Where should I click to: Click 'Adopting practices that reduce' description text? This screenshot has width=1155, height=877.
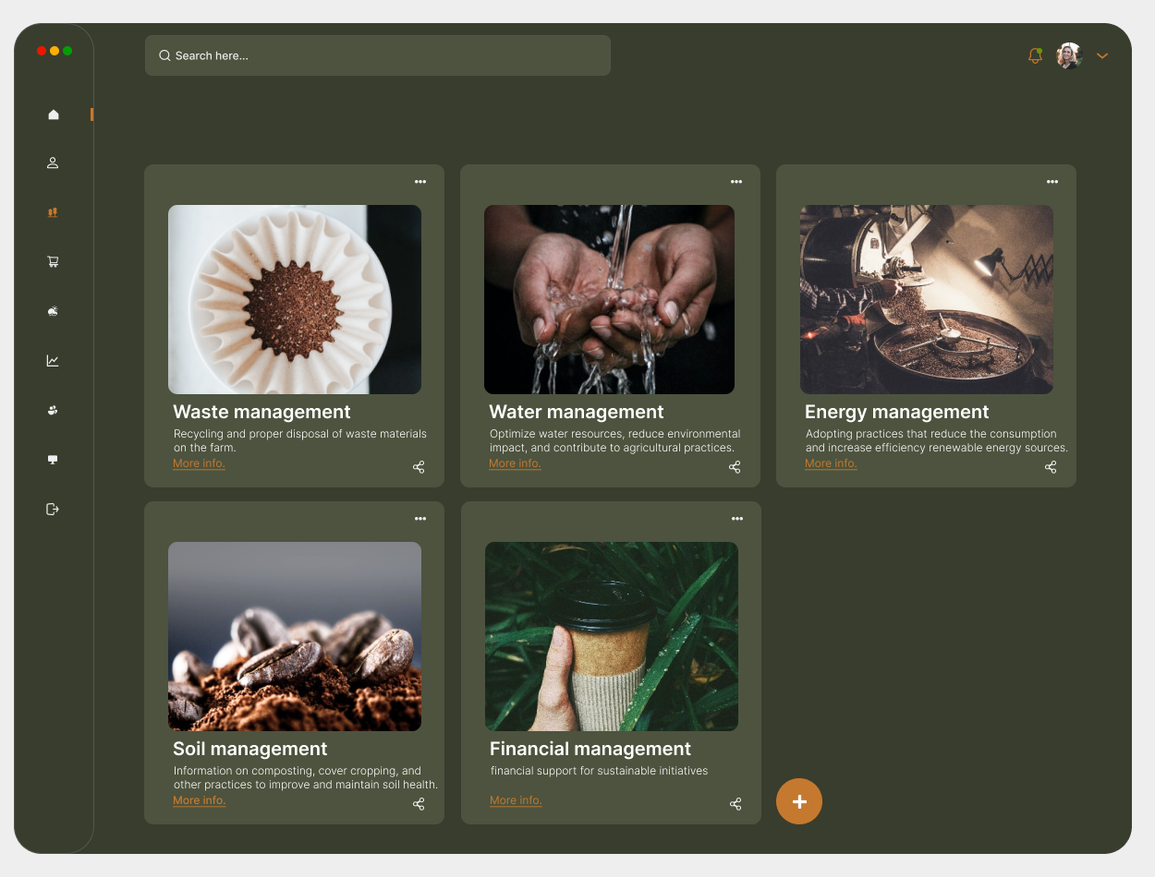tap(936, 440)
